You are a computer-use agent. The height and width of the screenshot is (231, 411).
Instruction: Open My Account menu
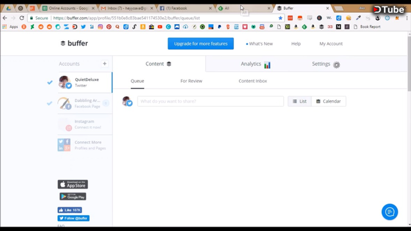pos(331,44)
